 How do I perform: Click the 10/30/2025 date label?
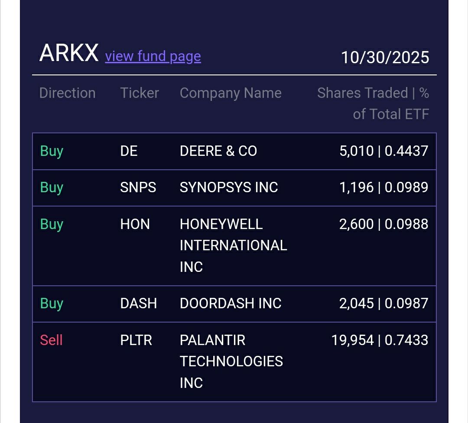[x=385, y=58]
